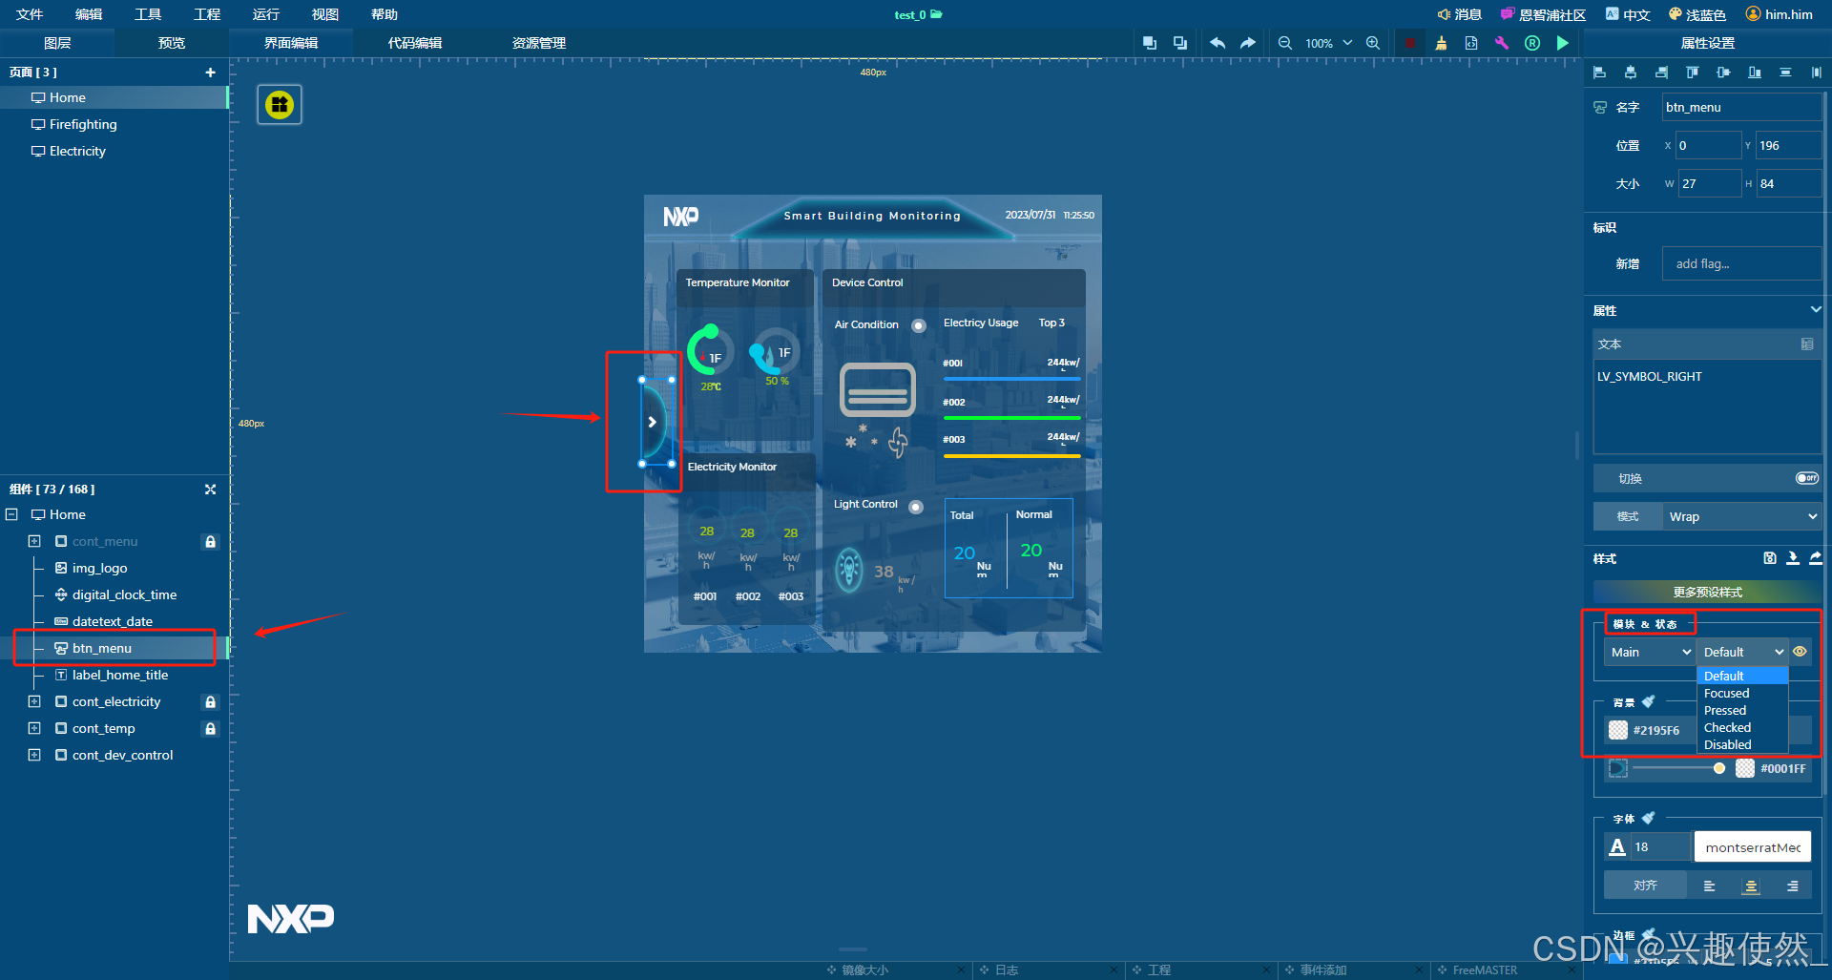
Task: Collapse the widget panel with X icon
Action: click(x=211, y=490)
